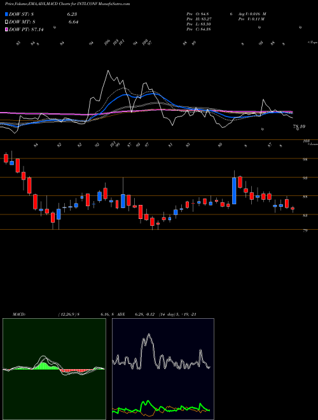Click the 'Pre C: 84.88' close price
This screenshot has width=318, height=420.
[198, 29]
